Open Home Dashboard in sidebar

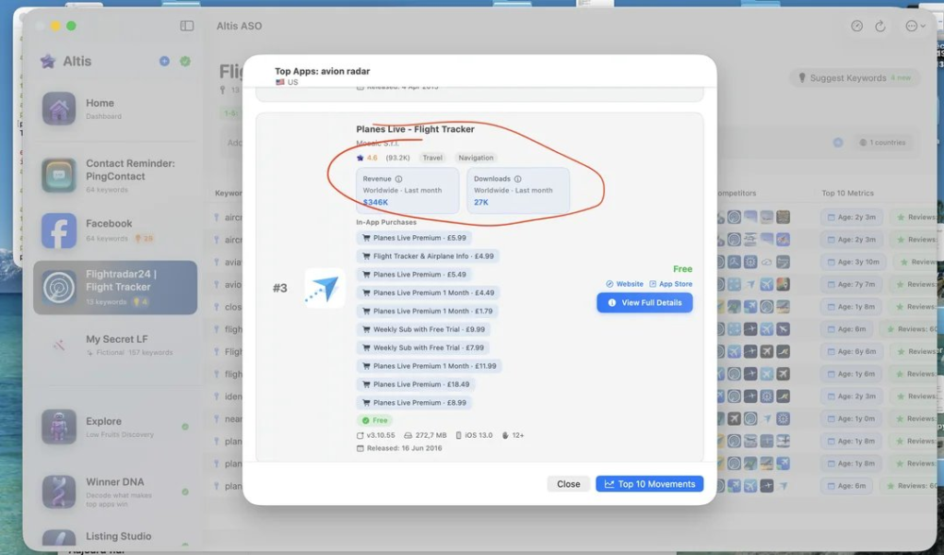coord(114,109)
